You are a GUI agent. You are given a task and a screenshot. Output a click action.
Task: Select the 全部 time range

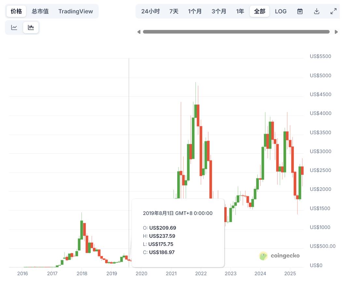coord(260,11)
